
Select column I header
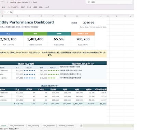[89, 16]
